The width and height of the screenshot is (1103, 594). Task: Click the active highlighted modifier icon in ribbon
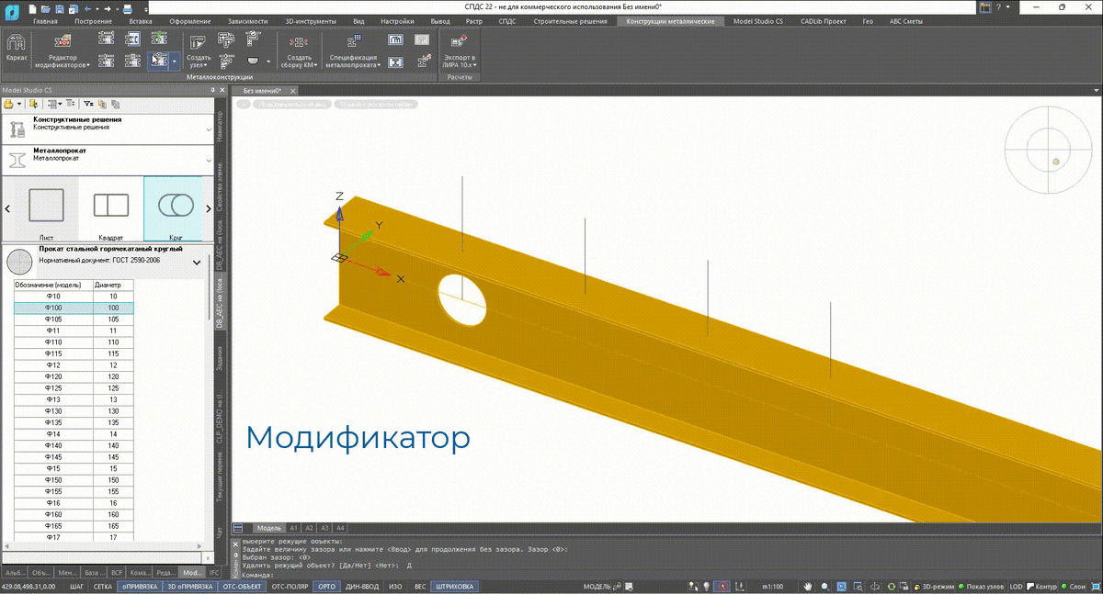(x=158, y=61)
